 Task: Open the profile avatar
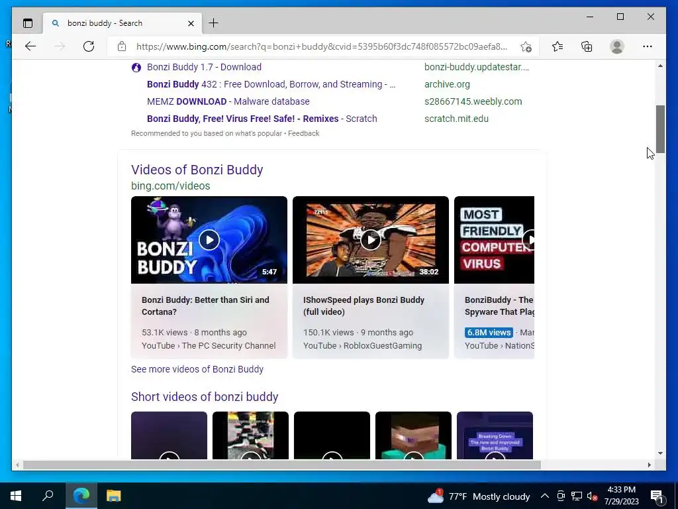(617, 46)
